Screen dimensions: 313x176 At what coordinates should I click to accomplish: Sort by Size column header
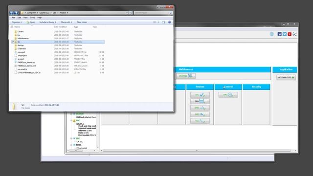tap(95, 27)
